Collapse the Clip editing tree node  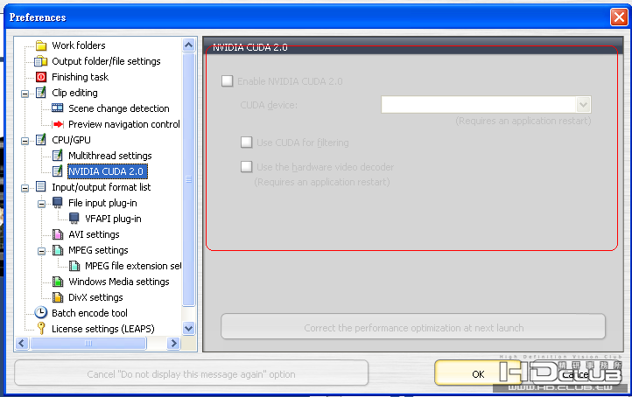click(25, 94)
